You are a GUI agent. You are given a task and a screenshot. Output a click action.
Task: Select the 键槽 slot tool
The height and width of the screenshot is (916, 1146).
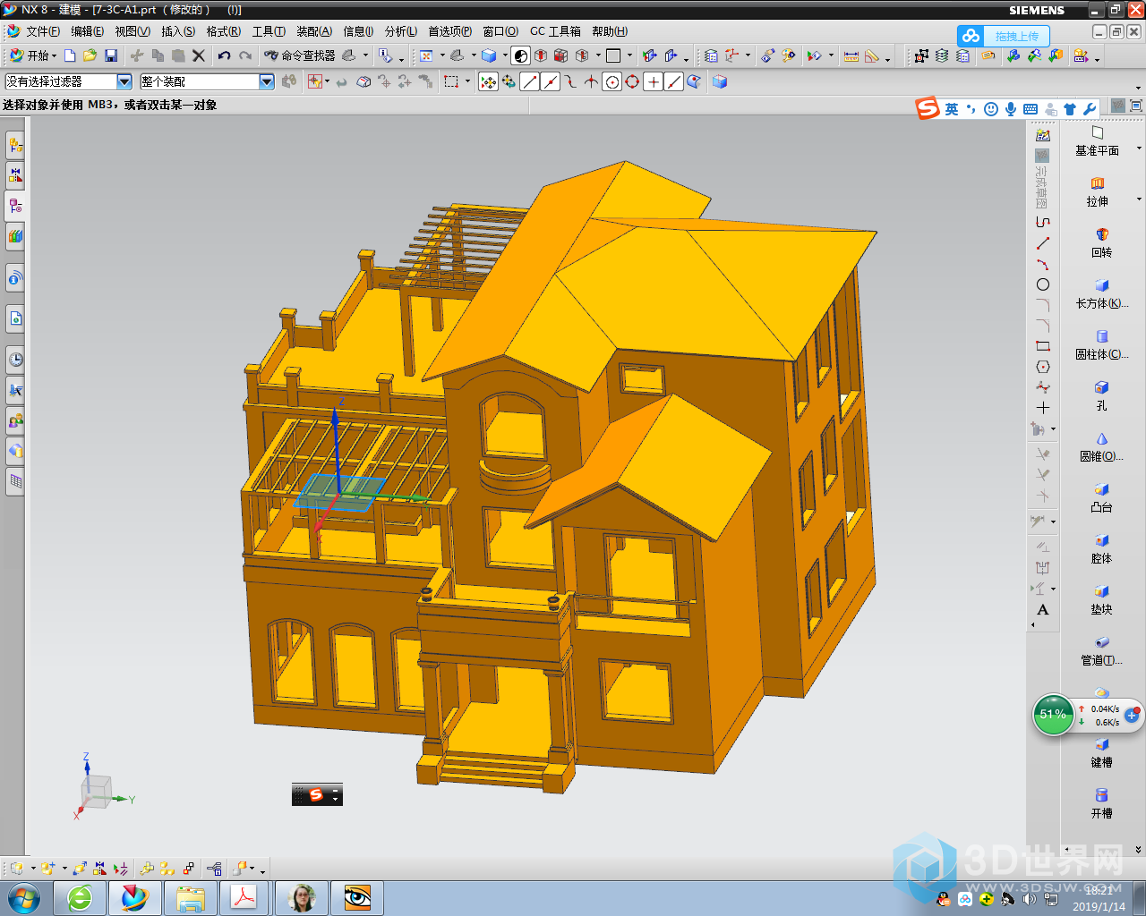[x=1101, y=752]
